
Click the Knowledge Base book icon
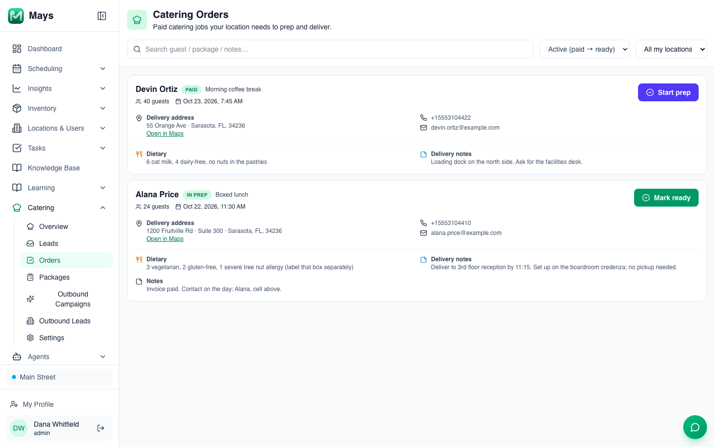[x=17, y=168]
